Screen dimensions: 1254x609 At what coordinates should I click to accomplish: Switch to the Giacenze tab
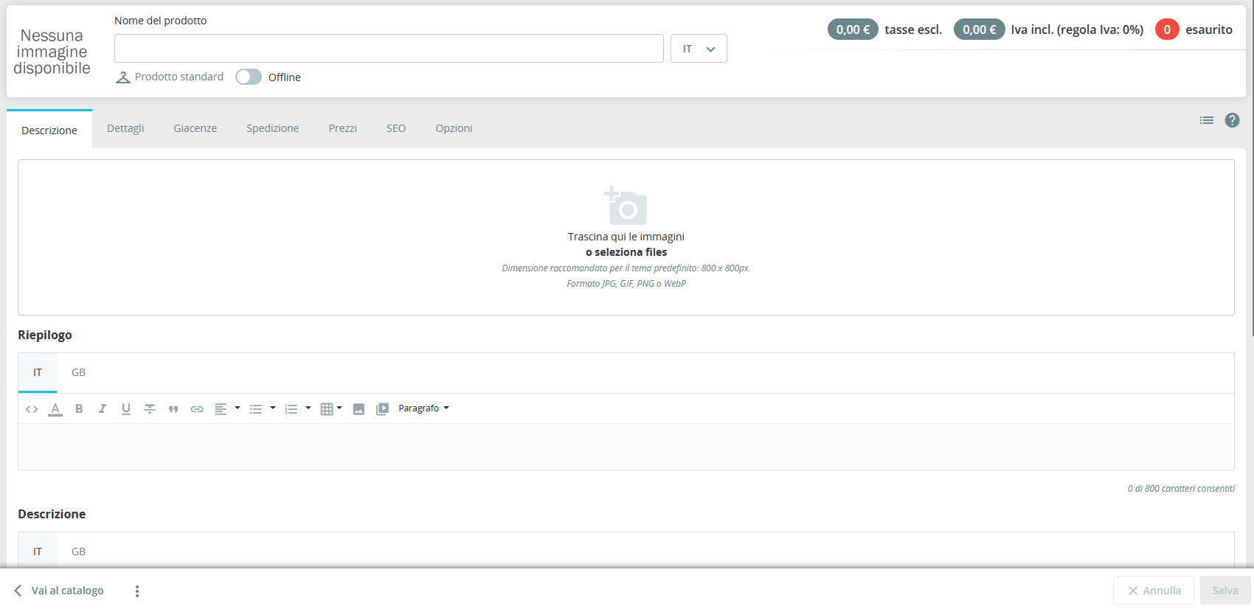coord(195,128)
